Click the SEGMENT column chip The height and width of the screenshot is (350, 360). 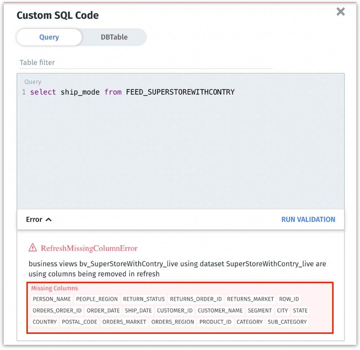pos(260,310)
